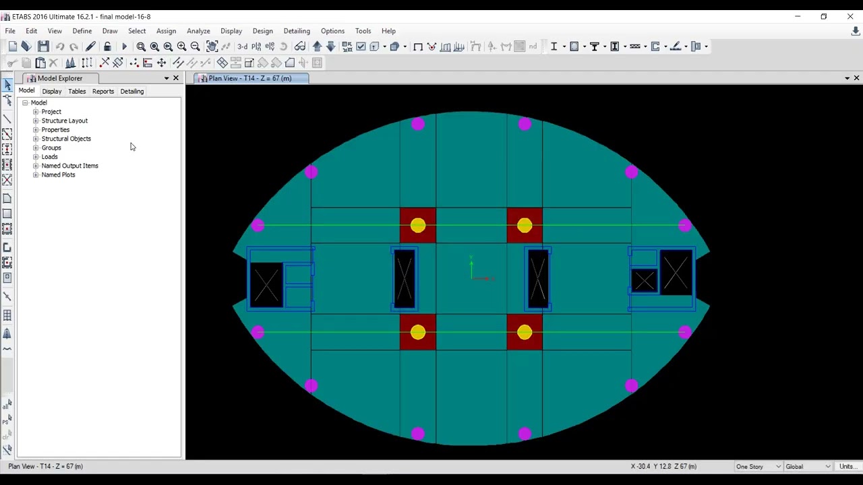Switch to the Display tab in Model Explorer
This screenshot has width=863, height=485.
coord(51,92)
